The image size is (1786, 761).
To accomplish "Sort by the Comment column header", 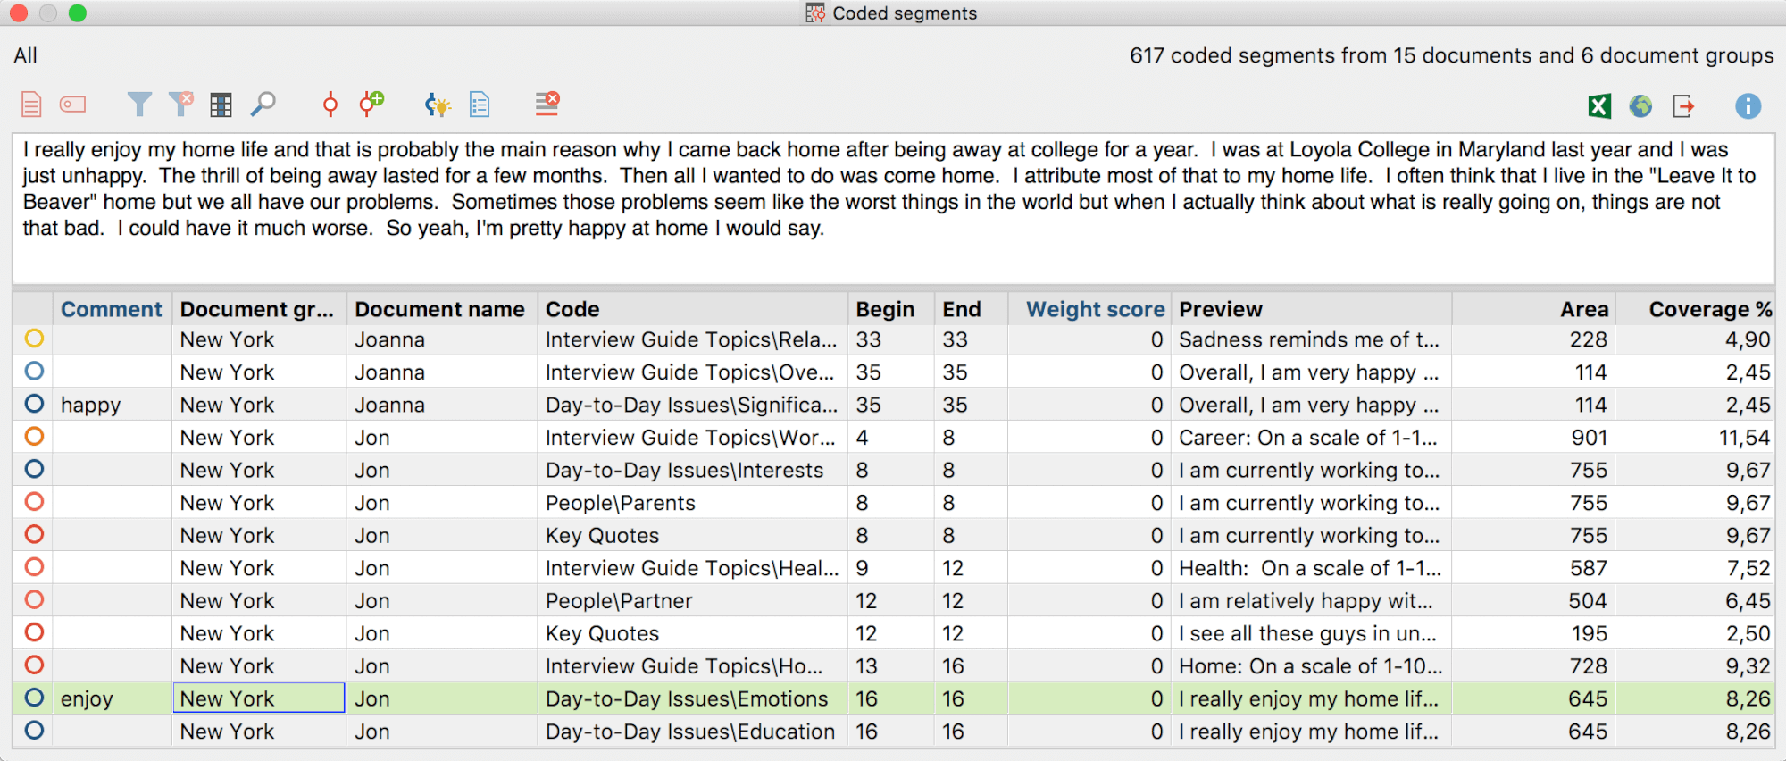I will [112, 309].
